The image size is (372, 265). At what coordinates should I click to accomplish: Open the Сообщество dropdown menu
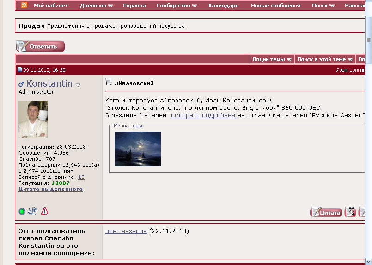[177, 6]
